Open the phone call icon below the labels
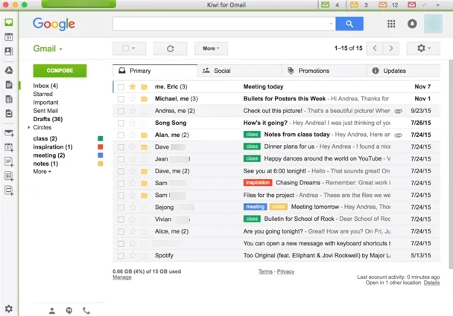Screen dimensions: 453x316 pos(86,311)
